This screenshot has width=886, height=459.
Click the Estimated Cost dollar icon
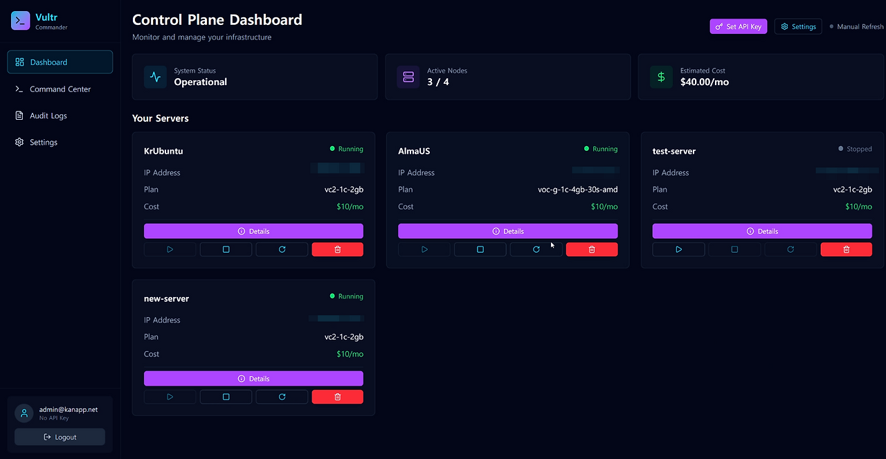(x=661, y=77)
